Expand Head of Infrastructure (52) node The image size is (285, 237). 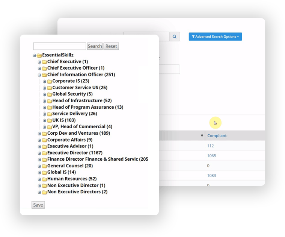pos(45,101)
